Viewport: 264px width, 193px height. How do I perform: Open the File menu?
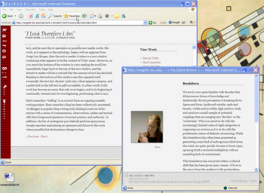(x=4, y=9)
